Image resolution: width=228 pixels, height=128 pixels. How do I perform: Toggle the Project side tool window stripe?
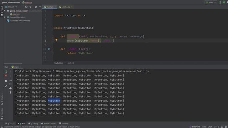coord(2,11)
